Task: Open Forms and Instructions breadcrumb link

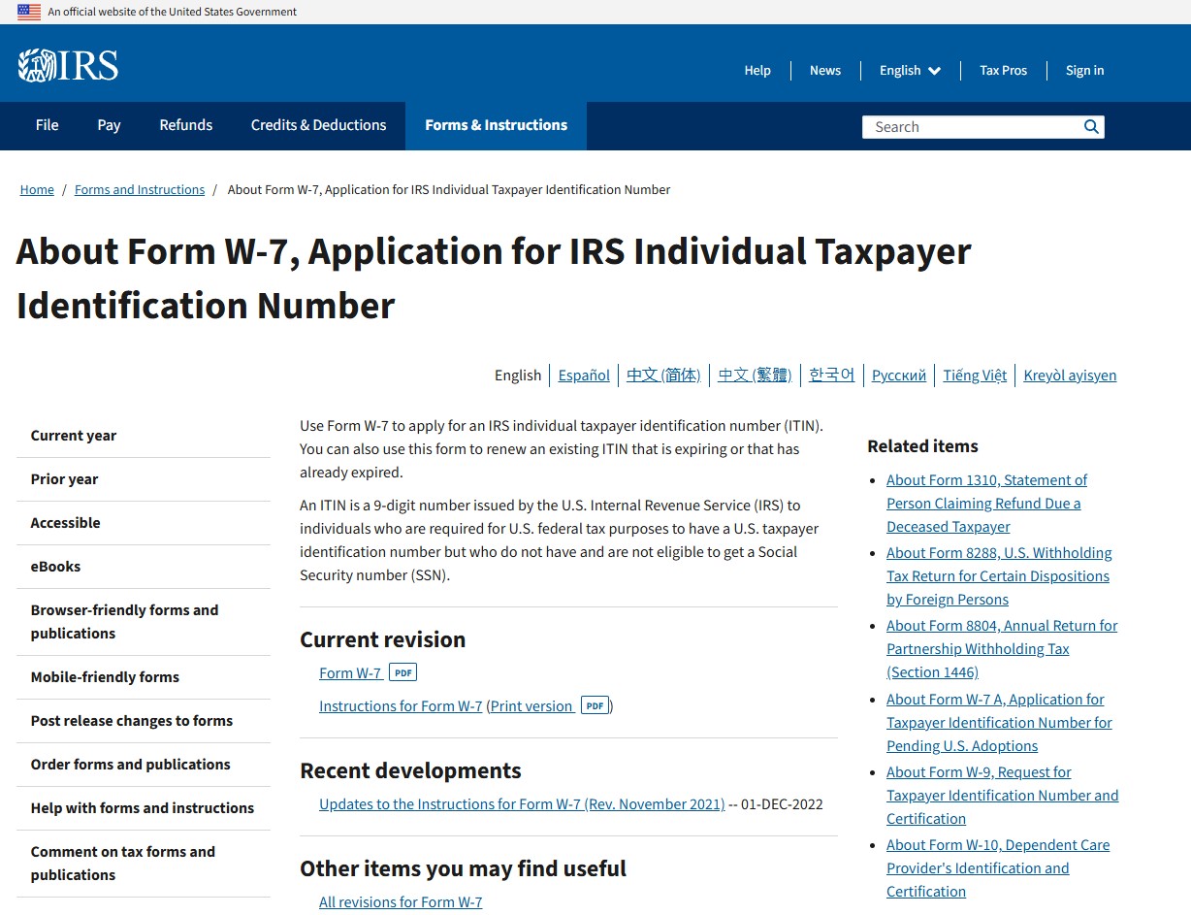Action: click(140, 189)
